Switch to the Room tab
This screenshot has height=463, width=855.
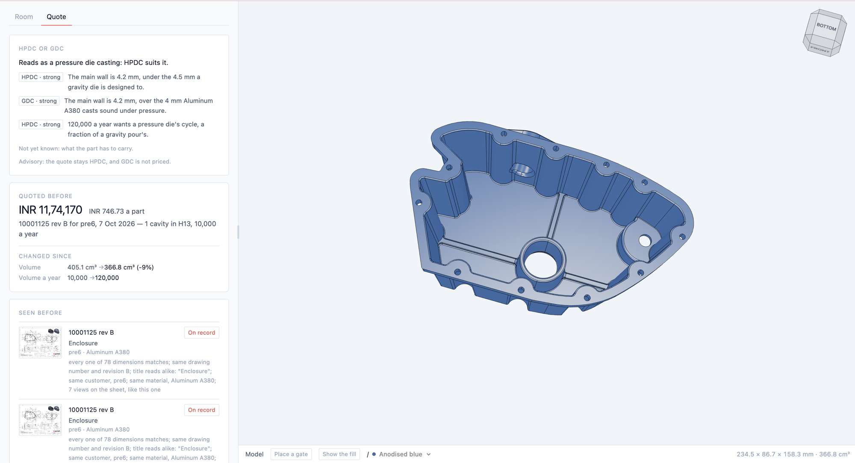point(24,17)
